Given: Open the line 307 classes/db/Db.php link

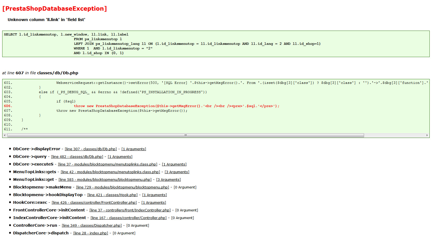Looking at the screenshot, I should click(x=91, y=149).
